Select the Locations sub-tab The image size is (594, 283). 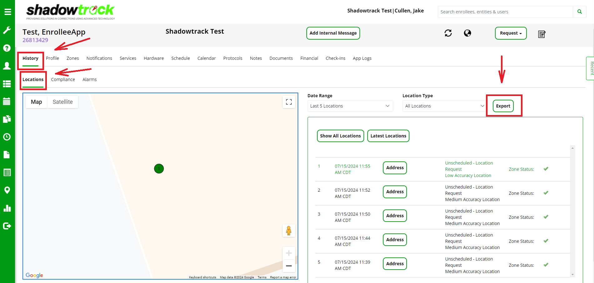click(x=33, y=79)
